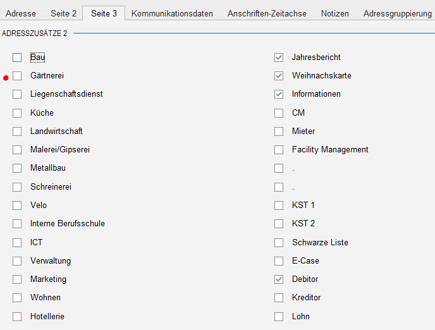This screenshot has width=435, height=330.
Task: Check the Schwarze Liste box
Action: (x=279, y=242)
